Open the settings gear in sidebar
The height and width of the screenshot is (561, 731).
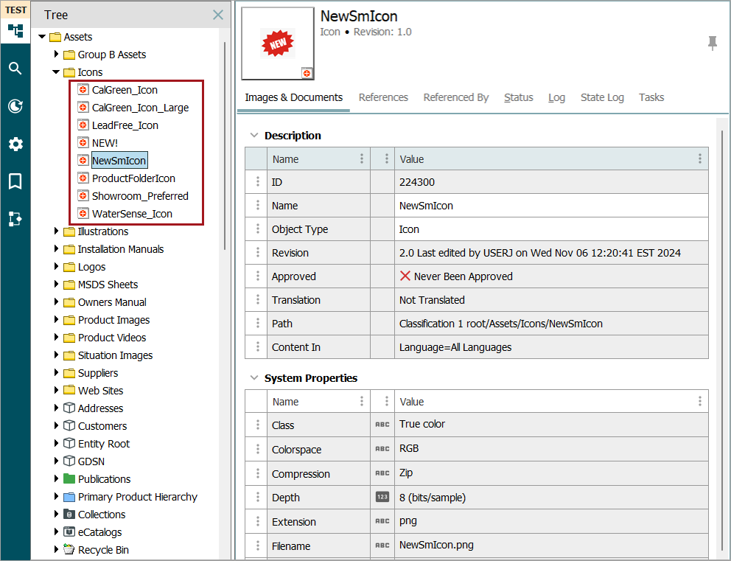[x=15, y=144]
